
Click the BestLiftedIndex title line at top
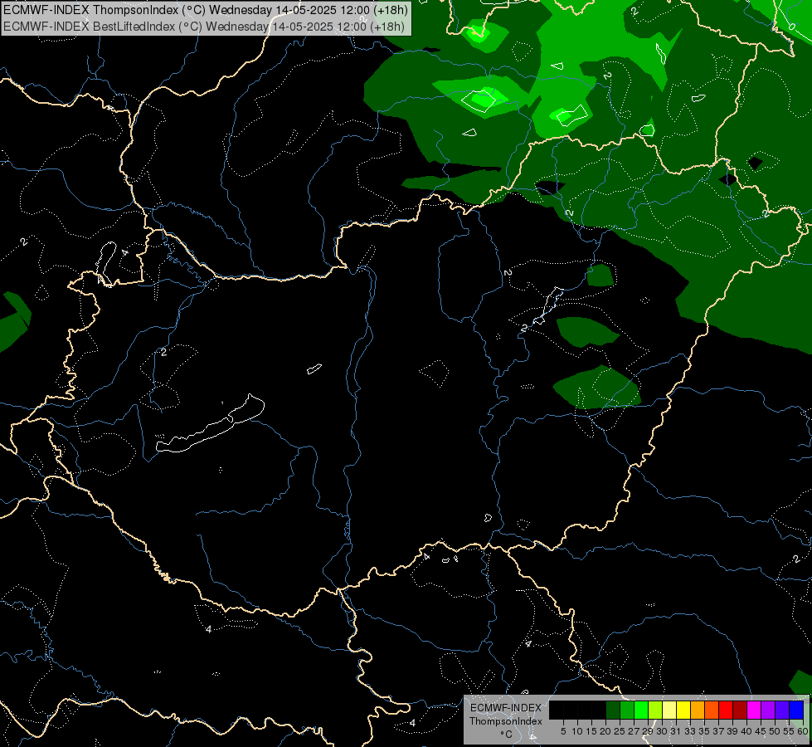click(204, 27)
